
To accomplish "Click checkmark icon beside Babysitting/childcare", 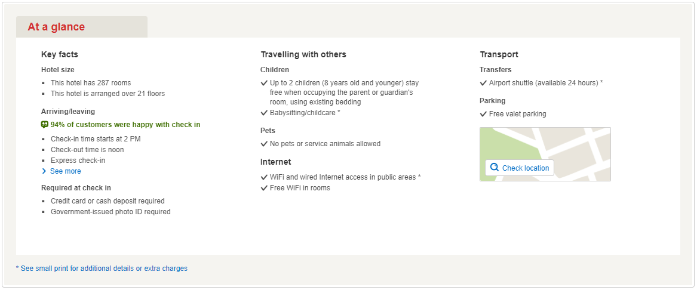I will pyautogui.click(x=264, y=113).
